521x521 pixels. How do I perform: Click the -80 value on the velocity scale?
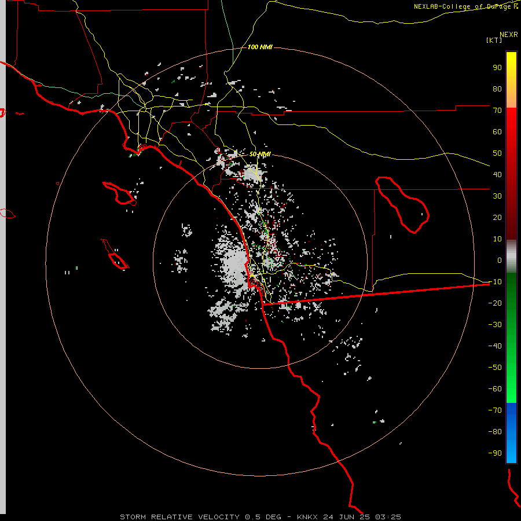click(495, 432)
